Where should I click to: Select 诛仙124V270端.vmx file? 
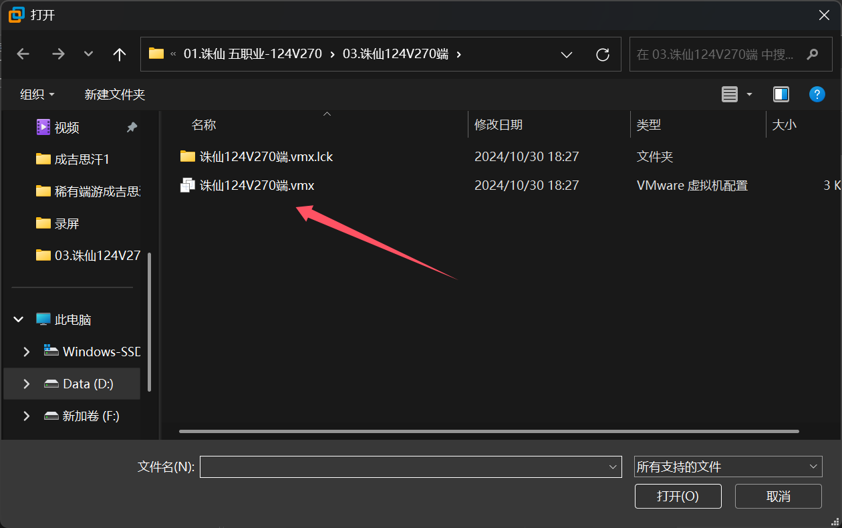[247, 186]
